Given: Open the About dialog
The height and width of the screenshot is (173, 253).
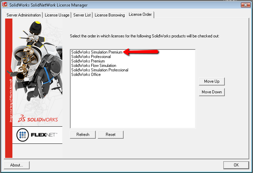Looking at the screenshot, I should click(17, 165).
